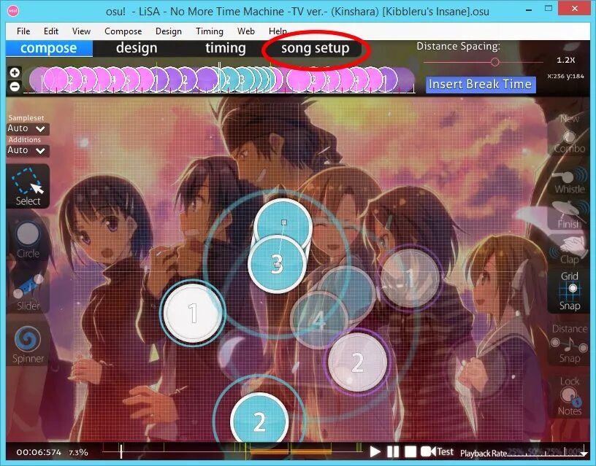The width and height of the screenshot is (596, 466).
Task: Minimize the osu! window
Action: click(529, 10)
